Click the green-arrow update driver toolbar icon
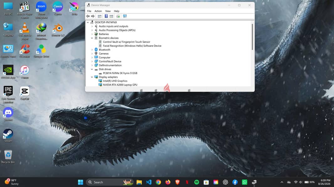The image size is (334, 187). point(118,16)
